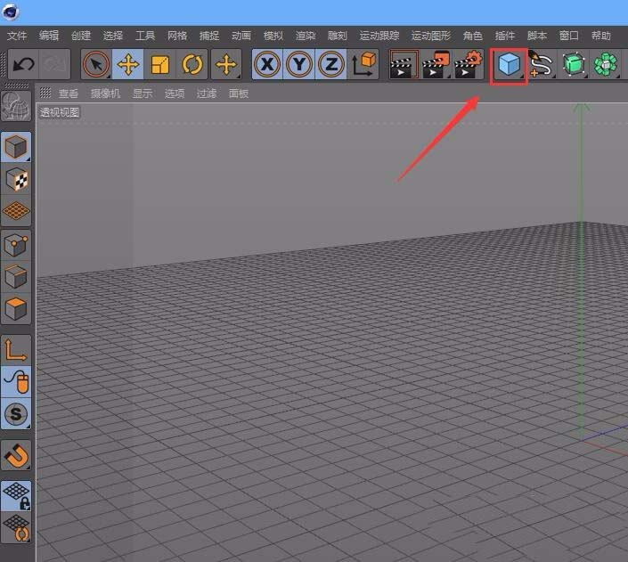Image resolution: width=628 pixels, height=562 pixels.
Task: Open the green Subdivision Surface generator
Action: [x=573, y=64]
